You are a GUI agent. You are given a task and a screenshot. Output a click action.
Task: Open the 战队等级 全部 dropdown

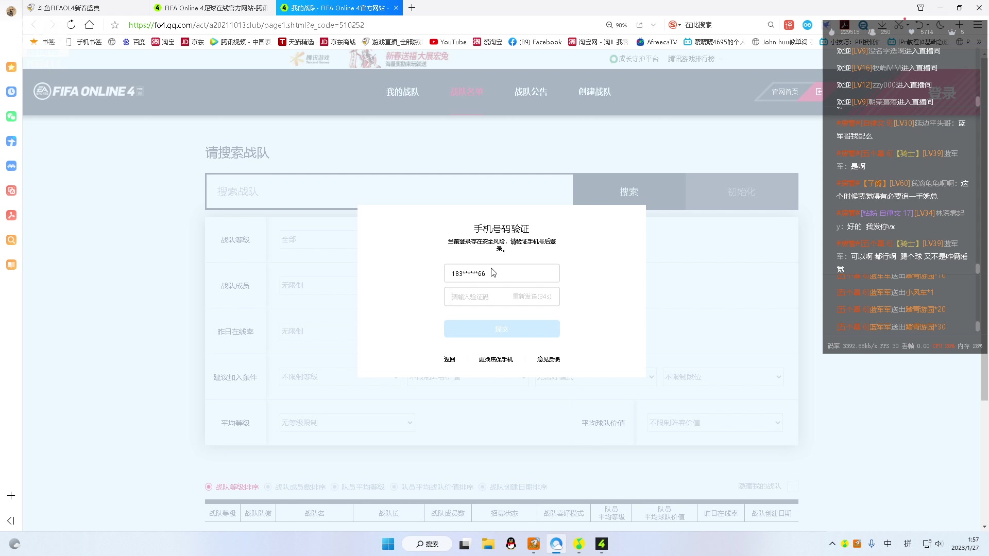tap(318, 239)
